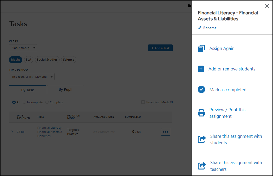Switch to the By Pupil tab
This screenshot has width=273, height=176.
(x=66, y=89)
